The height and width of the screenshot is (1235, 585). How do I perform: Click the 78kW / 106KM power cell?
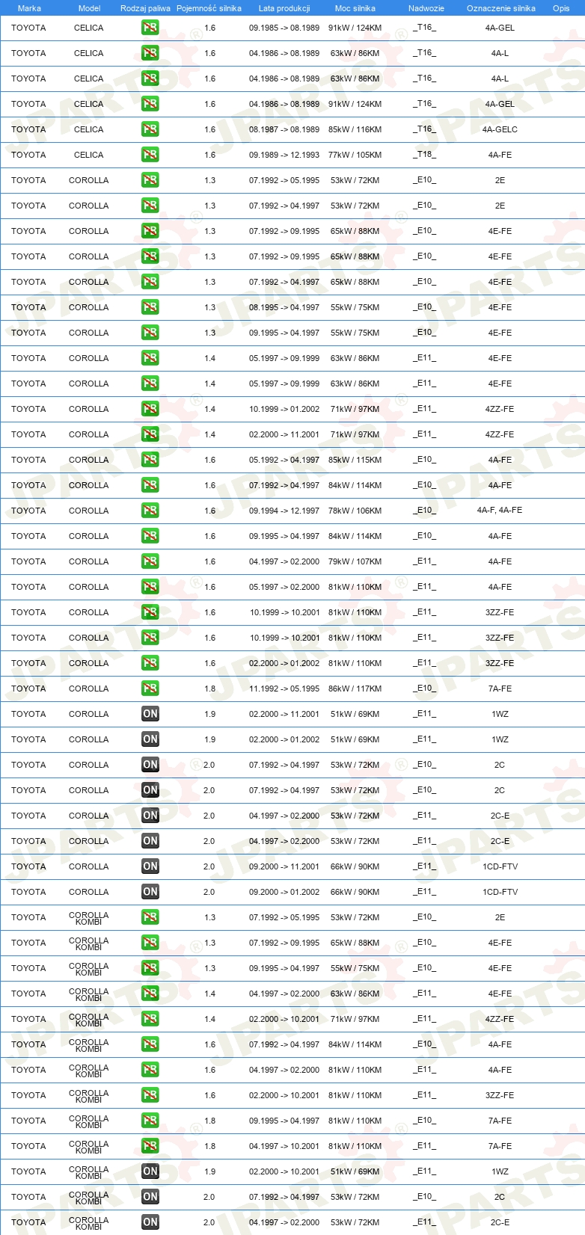coord(355,511)
